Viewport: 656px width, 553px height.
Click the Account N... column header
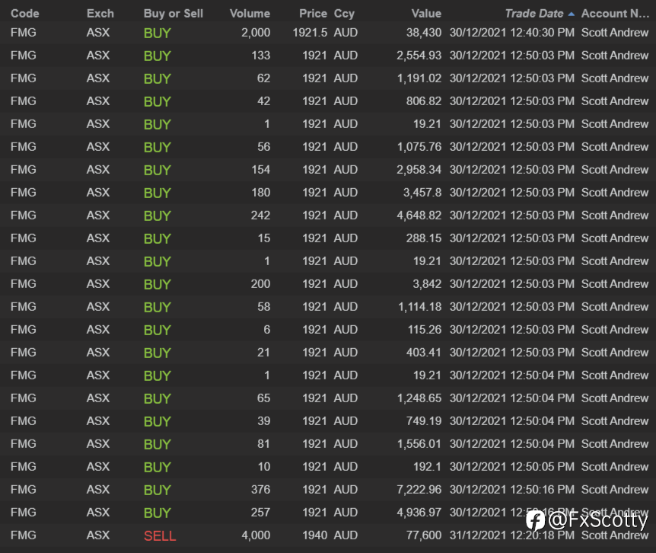615,14
